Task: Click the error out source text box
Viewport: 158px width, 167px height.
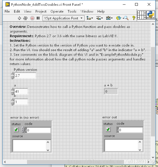Action: (122, 145)
